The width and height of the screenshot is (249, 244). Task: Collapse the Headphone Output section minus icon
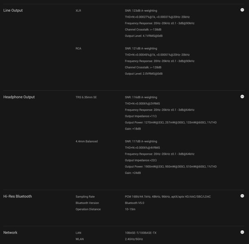point(242,97)
